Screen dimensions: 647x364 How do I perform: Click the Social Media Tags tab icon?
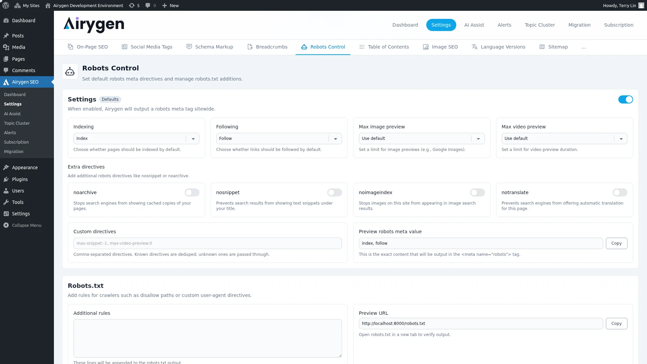point(124,47)
